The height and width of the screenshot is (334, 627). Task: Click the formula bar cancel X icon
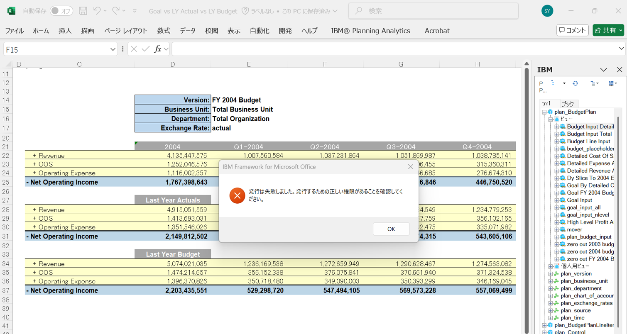click(134, 49)
